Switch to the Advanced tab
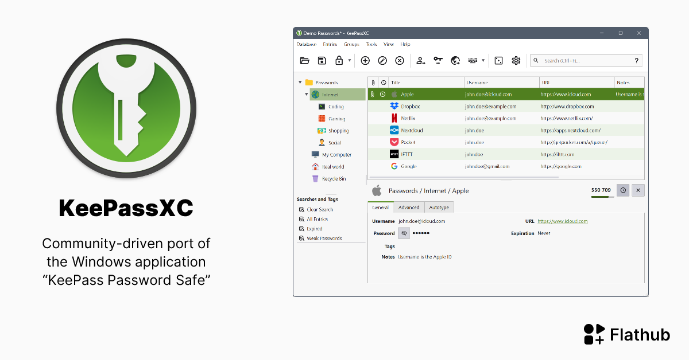Viewport: 689px width, 360px height. click(409, 208)
